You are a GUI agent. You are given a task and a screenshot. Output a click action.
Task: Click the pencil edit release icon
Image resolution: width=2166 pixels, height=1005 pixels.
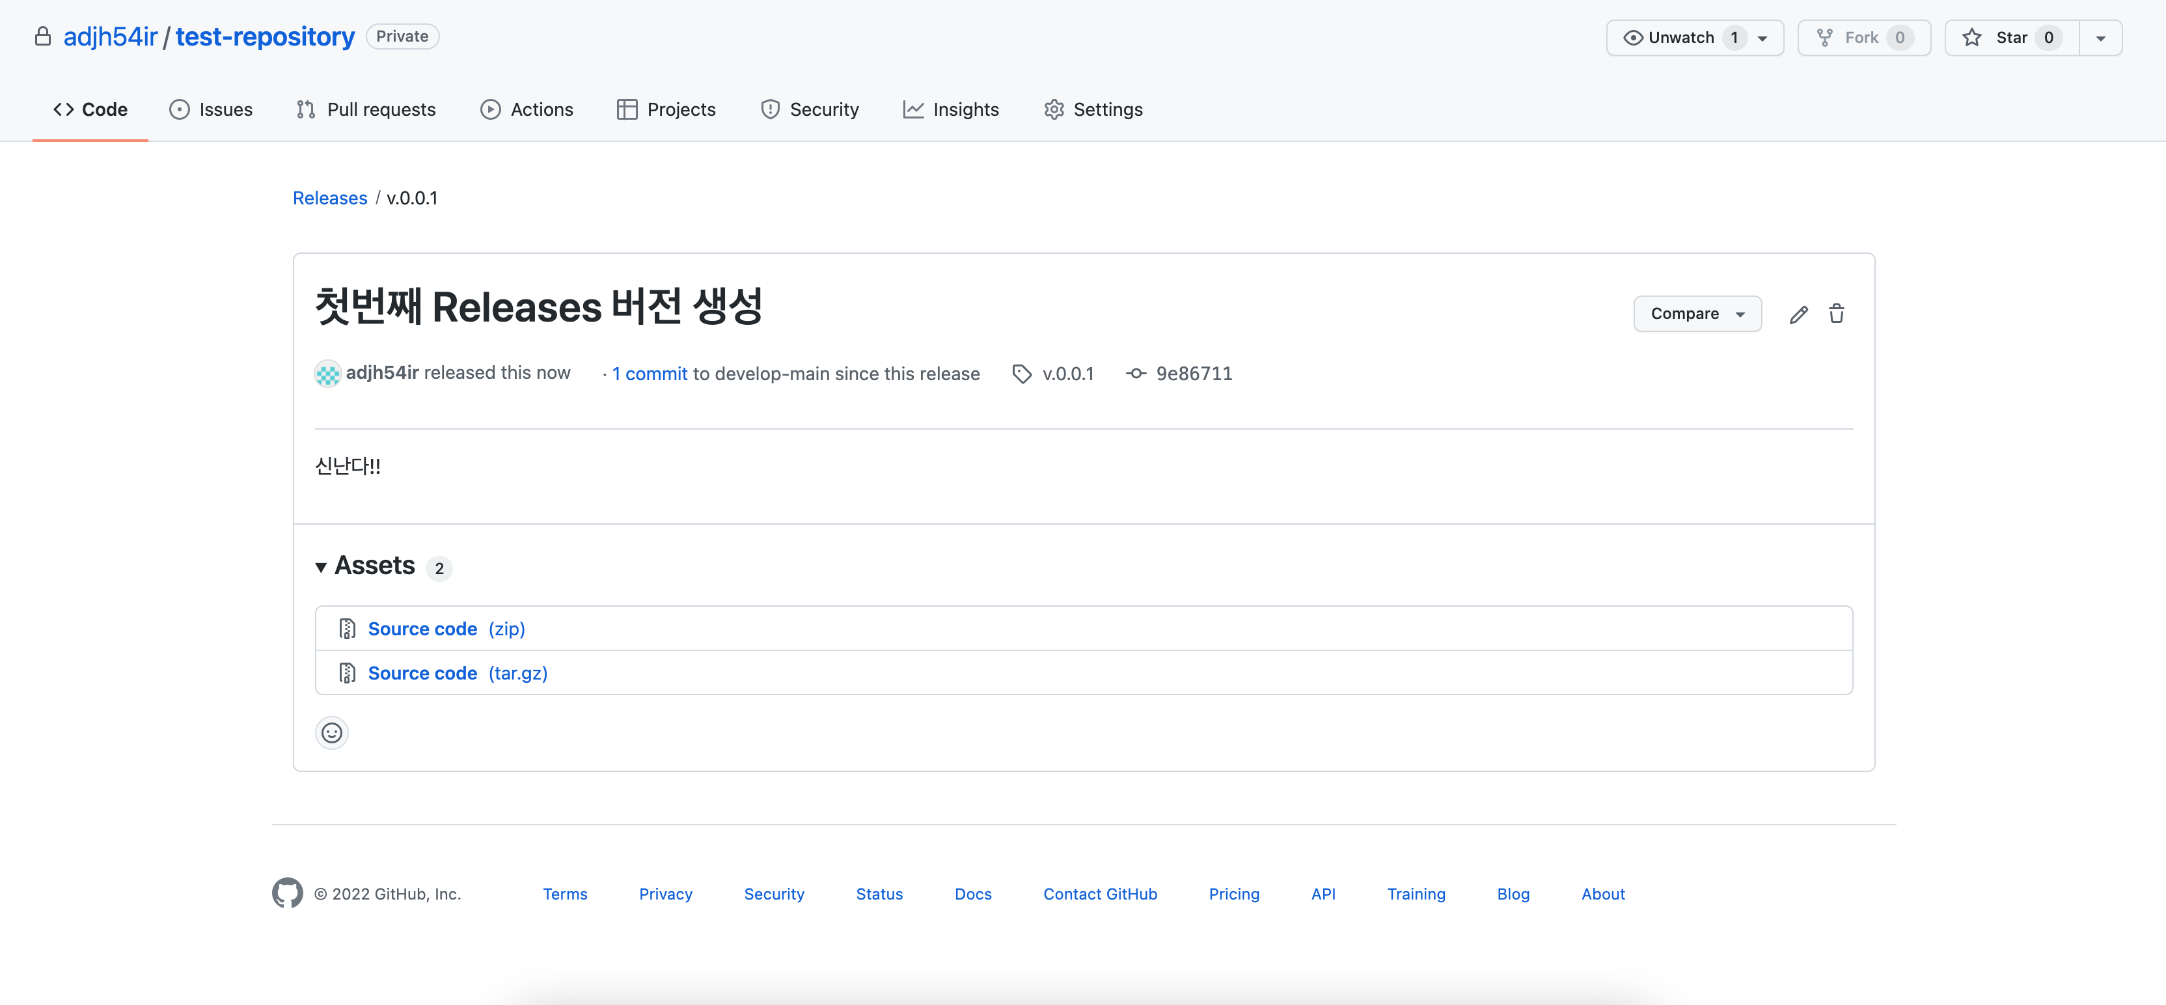[1798, 314]
